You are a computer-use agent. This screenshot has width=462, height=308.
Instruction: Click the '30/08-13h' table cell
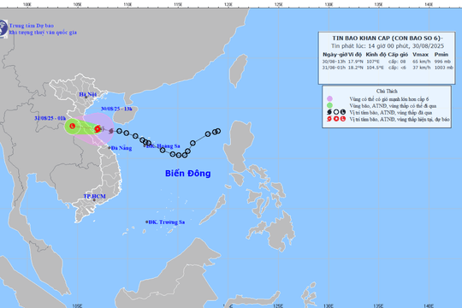point(334,62)
